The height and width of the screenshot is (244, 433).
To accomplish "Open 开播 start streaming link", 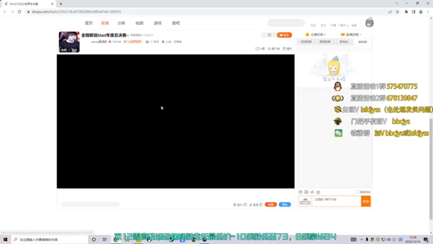I will pos(333,25).
